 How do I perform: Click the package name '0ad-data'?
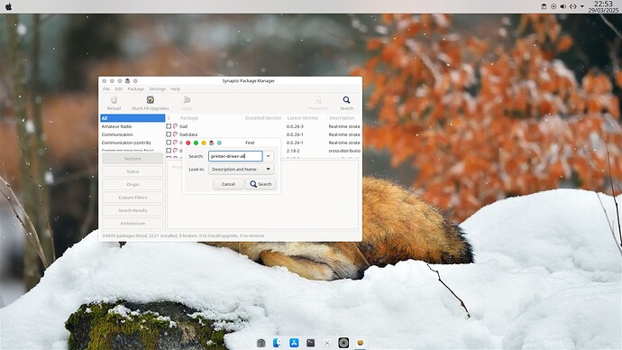[188, 134]
